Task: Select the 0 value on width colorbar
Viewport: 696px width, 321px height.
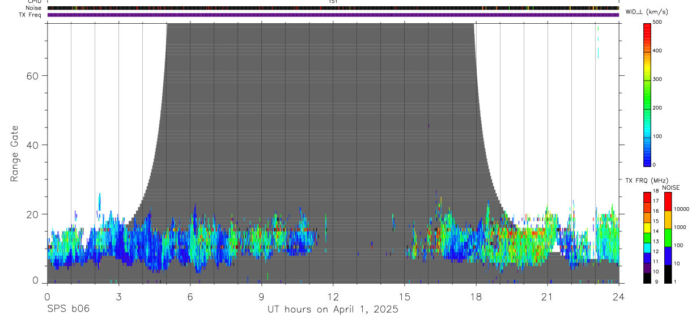Action: 655,165
